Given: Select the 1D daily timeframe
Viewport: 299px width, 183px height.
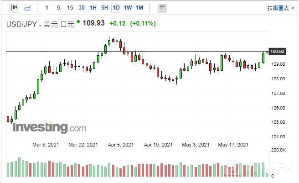Looking at the screenshot, I should 117,8.
